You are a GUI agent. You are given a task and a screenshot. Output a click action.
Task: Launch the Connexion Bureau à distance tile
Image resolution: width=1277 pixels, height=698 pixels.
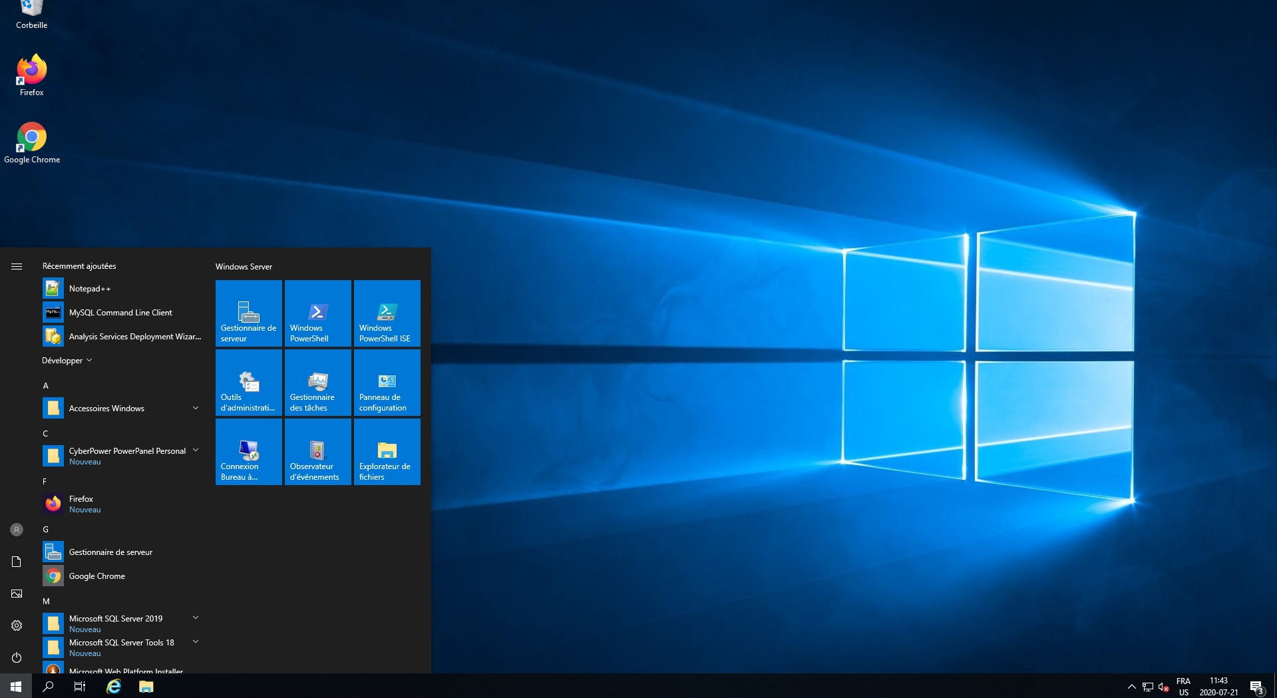(x=248, y=452)
